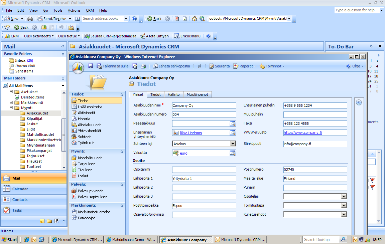This screenshot has height=244, width=385.
Task: Click the Shortcuts icon in navigation pane
Action: point(57,221)
